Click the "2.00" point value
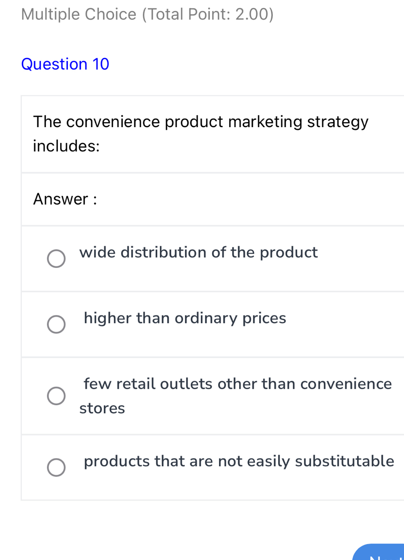 251,15
